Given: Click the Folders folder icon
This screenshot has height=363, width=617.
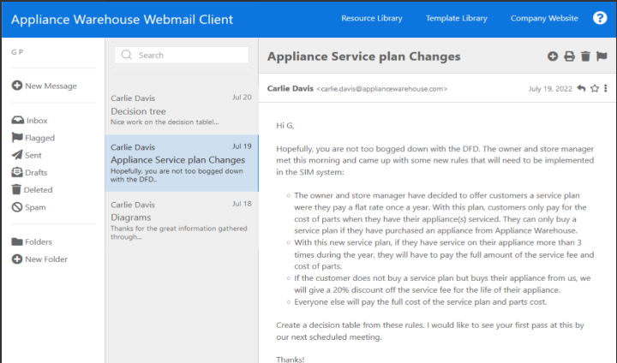Looking at the screenshot, I should pos(17,241).
